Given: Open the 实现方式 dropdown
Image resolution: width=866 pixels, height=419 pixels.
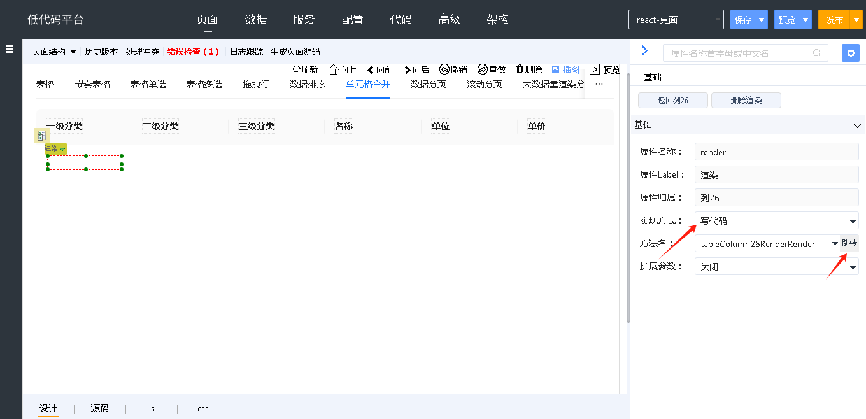Looking at the screenshot, I should (x=777, y=221).
